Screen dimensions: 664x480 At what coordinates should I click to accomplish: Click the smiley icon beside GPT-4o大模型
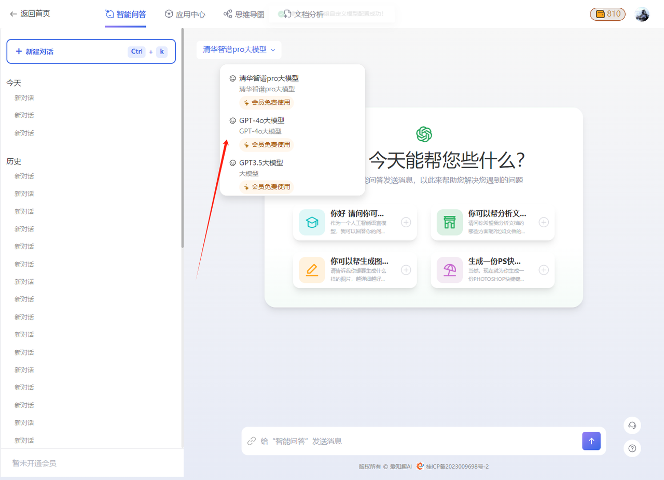pos(232,120)
